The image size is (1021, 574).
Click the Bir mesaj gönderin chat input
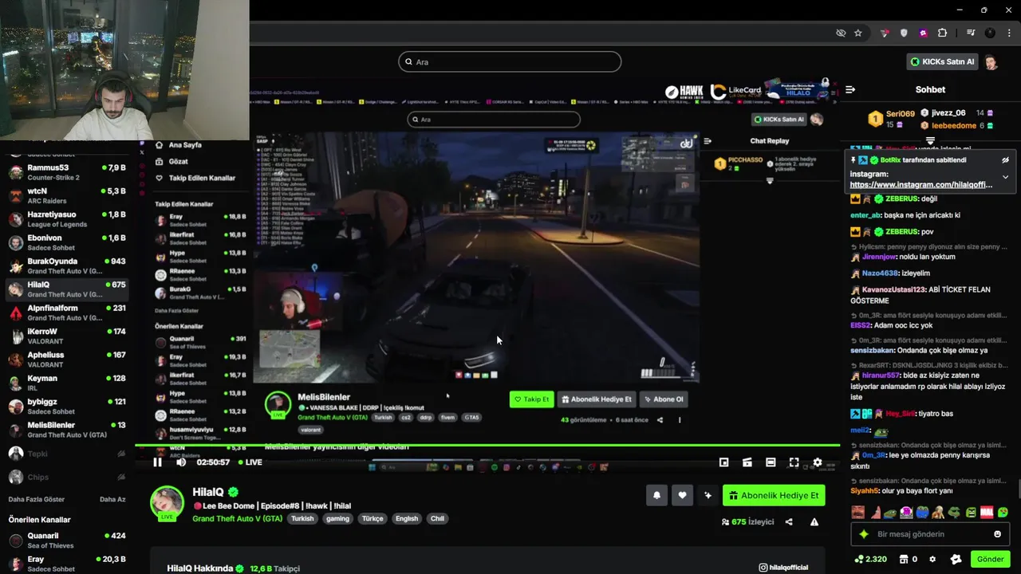[929, 534]
